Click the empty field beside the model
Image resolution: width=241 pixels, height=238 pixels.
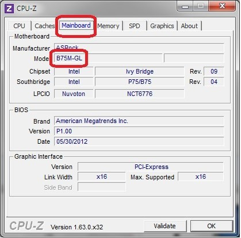pos(194,58)
